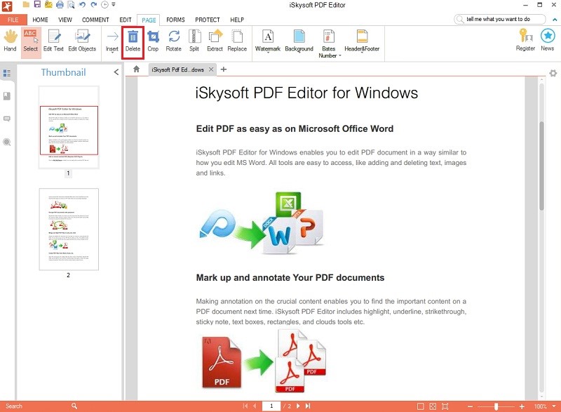Collapse the Thumbnail panel with the chevron
The image size is (561, 412).
coord(116,72)
